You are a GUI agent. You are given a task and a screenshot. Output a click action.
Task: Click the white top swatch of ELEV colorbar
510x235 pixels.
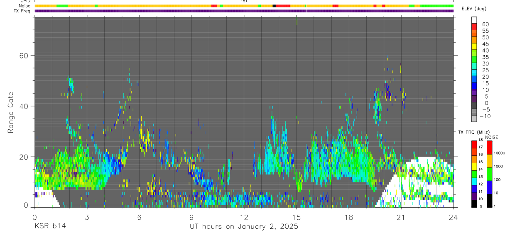(474, 19)
